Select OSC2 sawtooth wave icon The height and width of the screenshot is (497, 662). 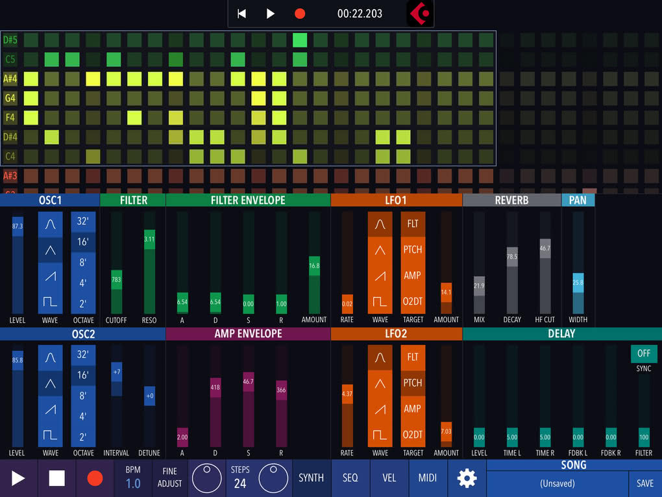pos(50,409)
